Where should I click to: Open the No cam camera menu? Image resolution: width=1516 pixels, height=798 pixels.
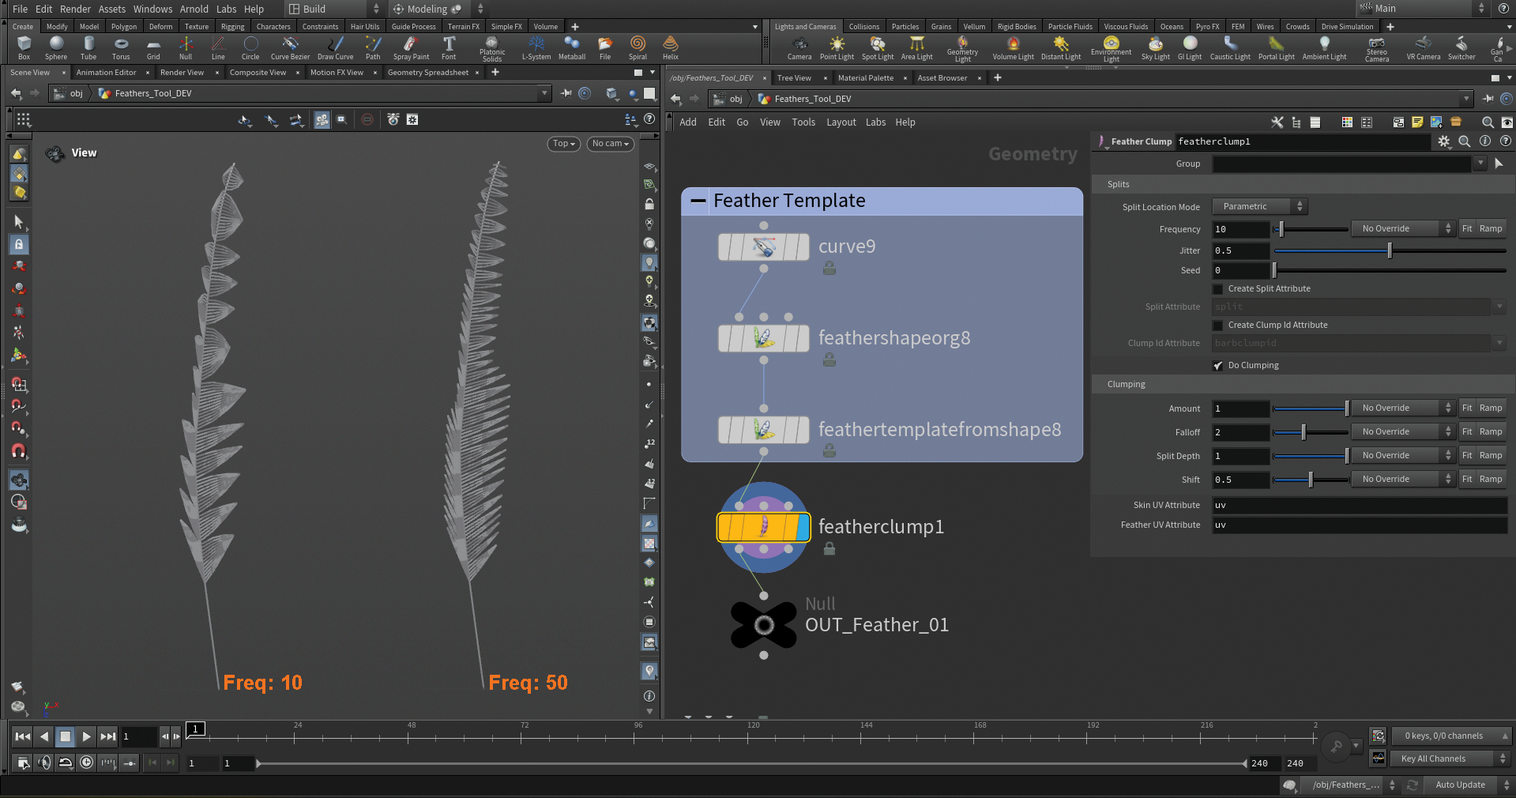pos(611,144)
